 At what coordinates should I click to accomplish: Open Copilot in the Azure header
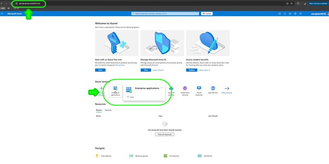207,14
